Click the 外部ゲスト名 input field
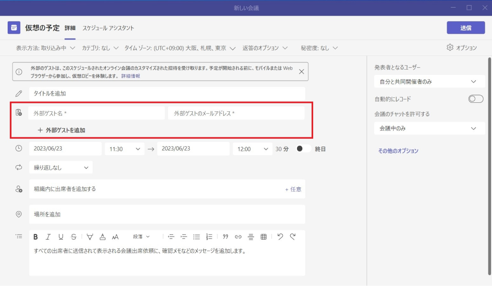Image resolution: width=492 pixels, height=286 pixels. tap(97, 113)
